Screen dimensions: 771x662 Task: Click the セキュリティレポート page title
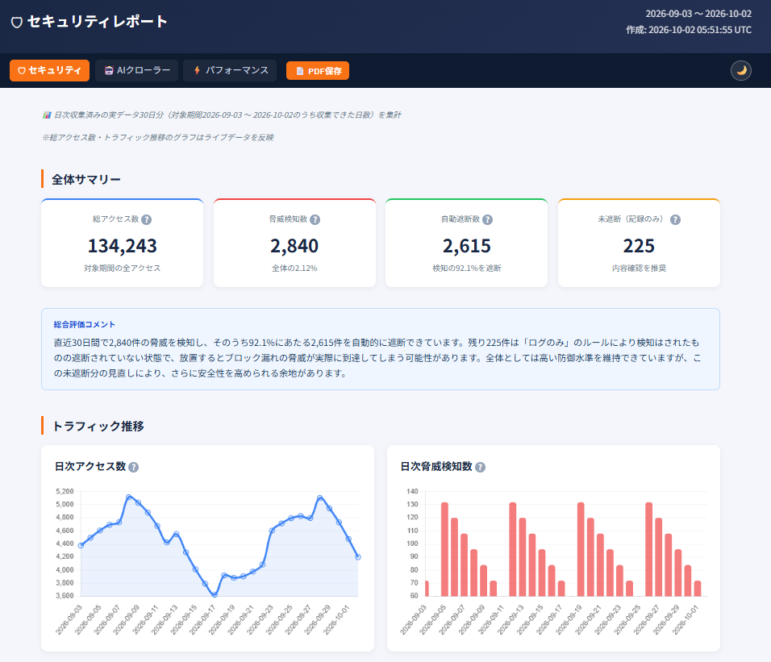coord(98,22)
